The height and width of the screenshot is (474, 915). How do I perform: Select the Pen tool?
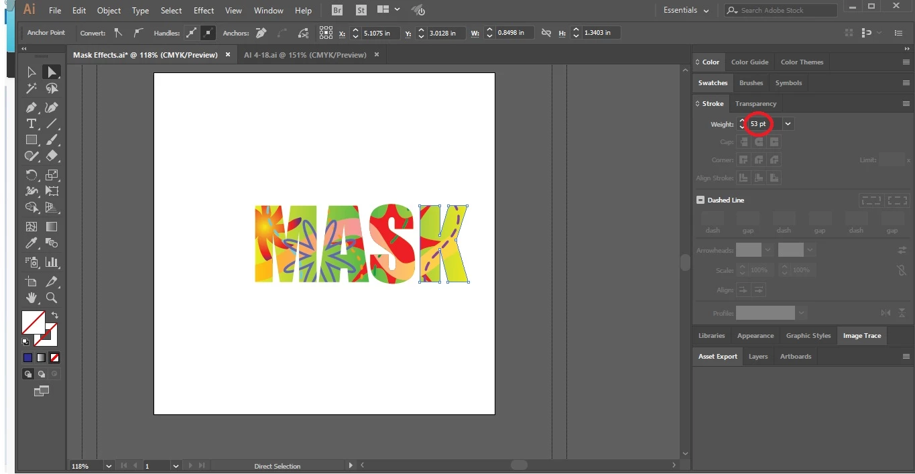[32, 107]
